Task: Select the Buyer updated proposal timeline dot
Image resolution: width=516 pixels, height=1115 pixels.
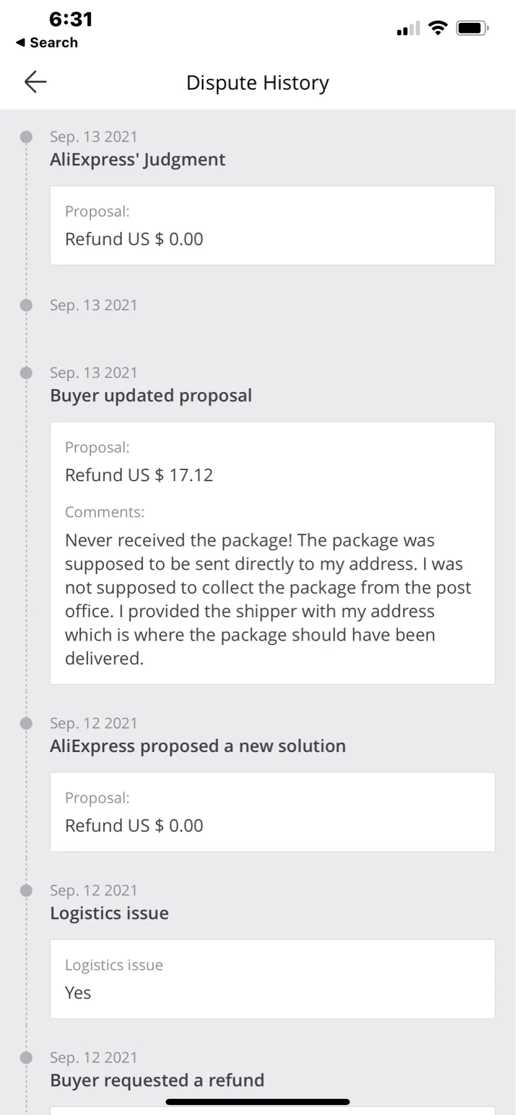Action: [26, 372]
